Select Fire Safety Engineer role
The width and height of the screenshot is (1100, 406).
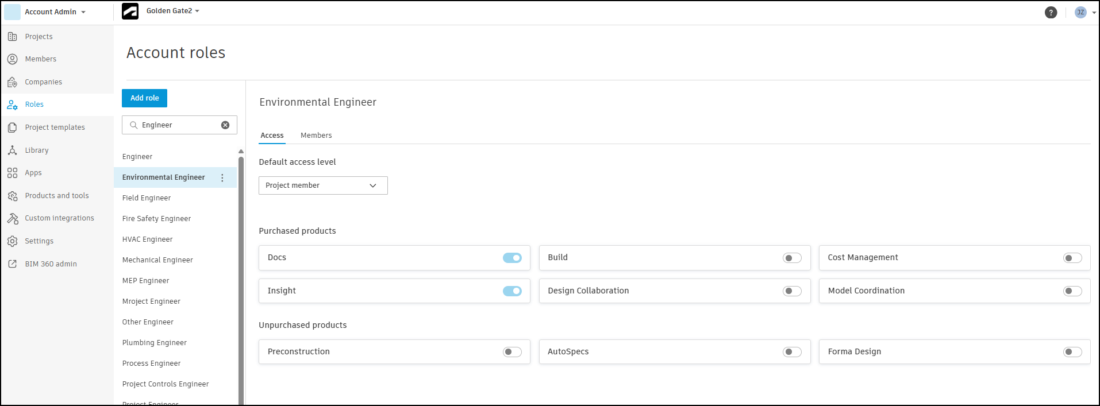[x=156, y=219]
